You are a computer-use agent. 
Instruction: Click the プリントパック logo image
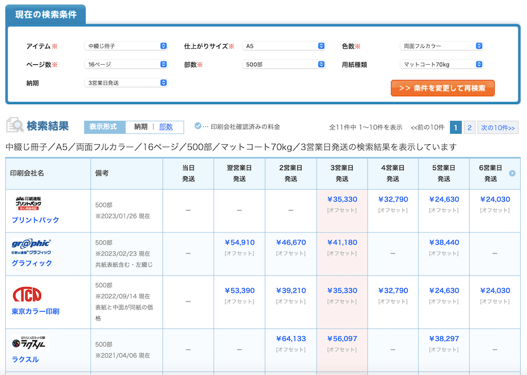pos(28,203)
